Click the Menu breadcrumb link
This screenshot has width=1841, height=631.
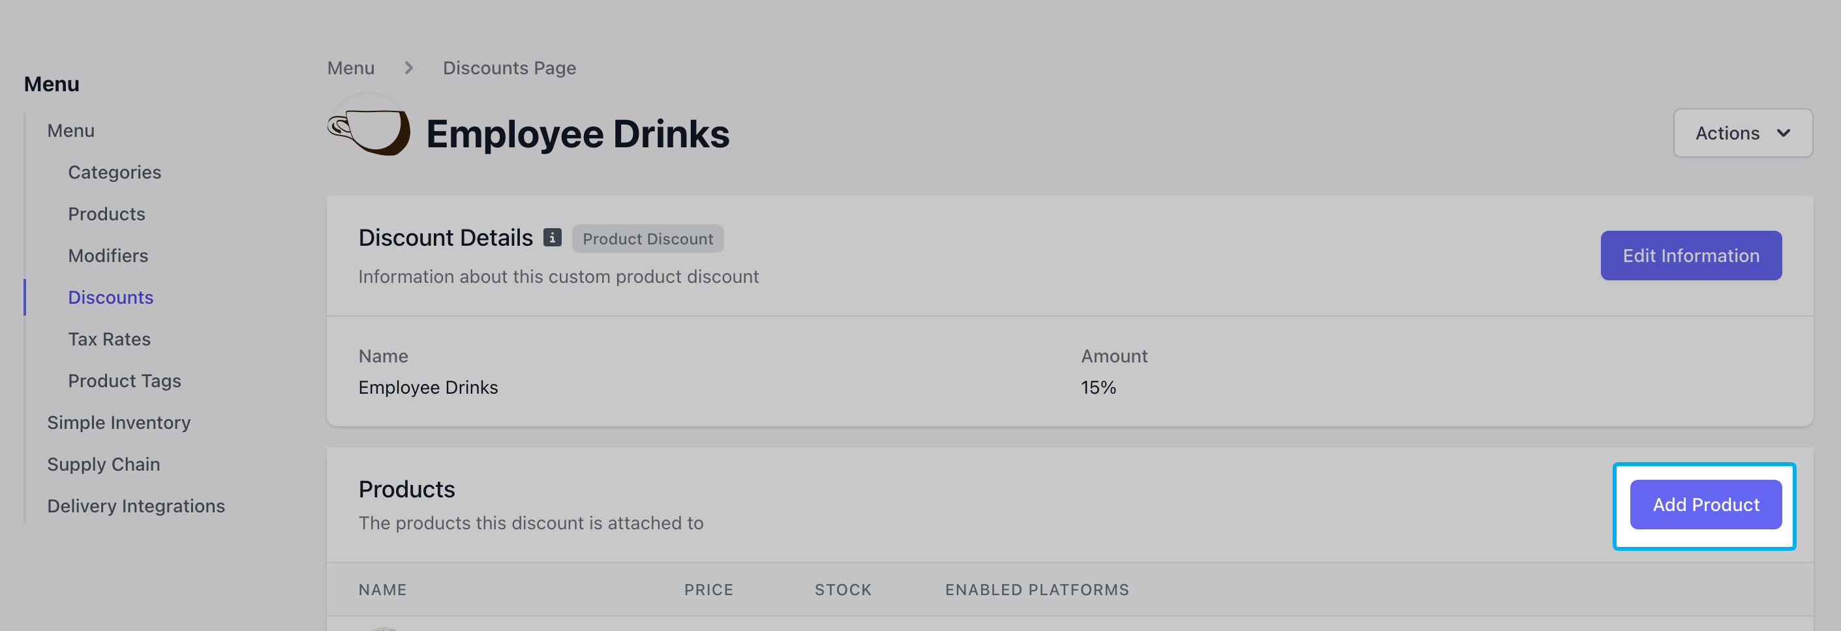(351, 68)
